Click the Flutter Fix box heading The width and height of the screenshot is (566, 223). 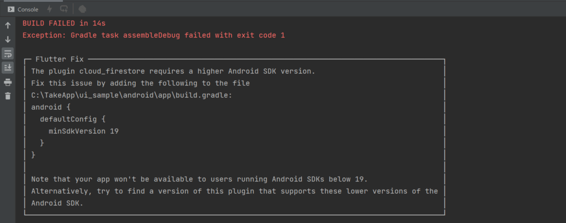click(x=60, y=59)
